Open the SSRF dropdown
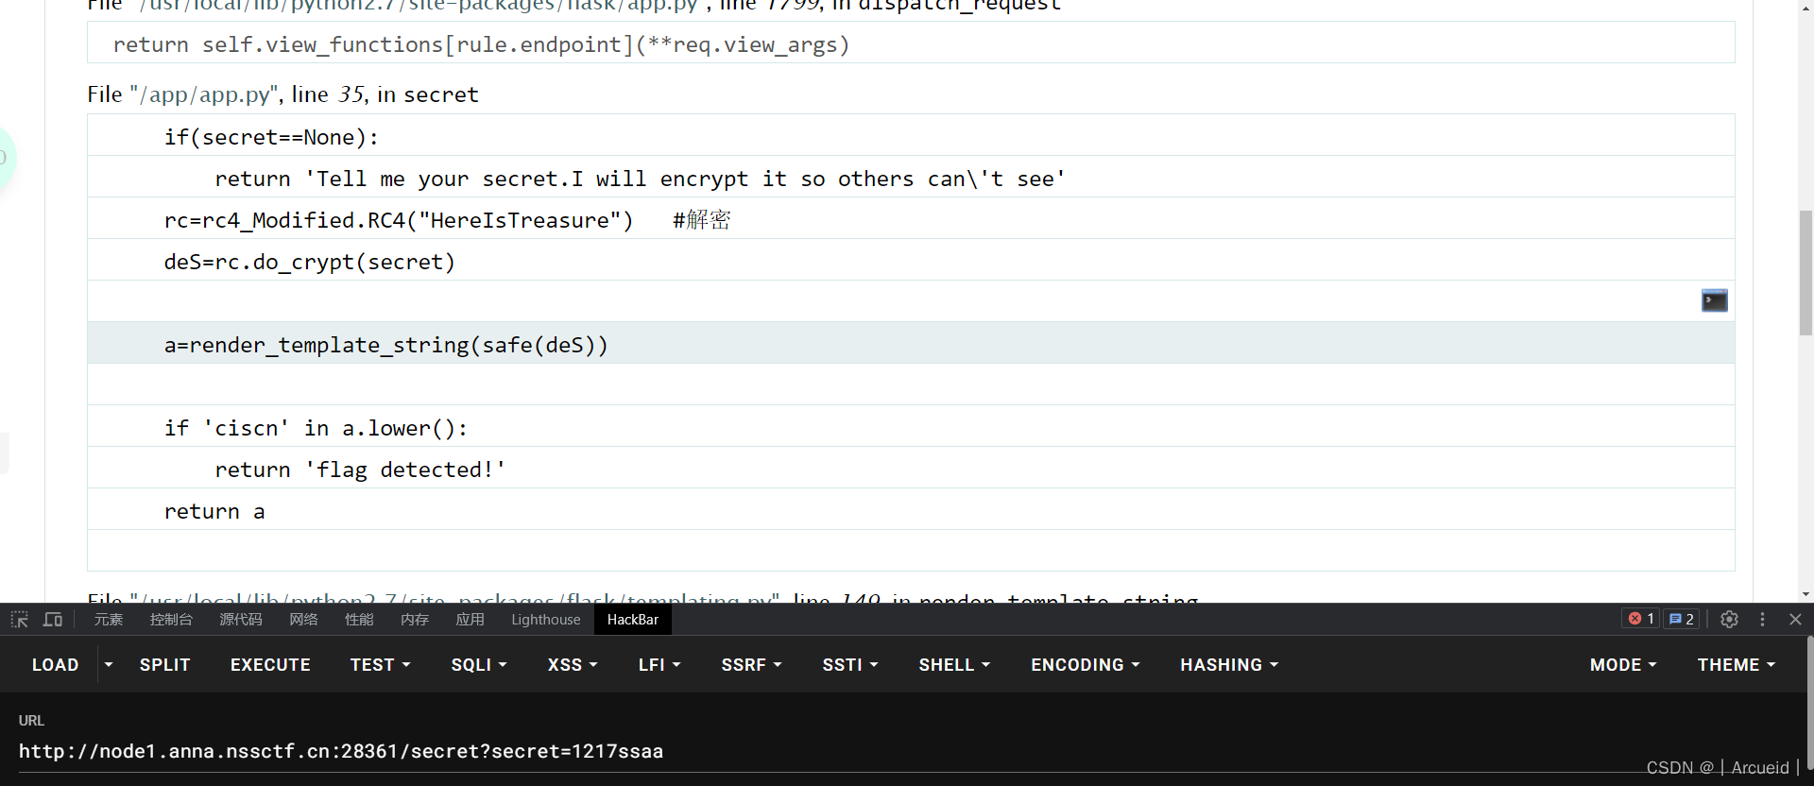The width and height of the screenshot is (1814, 786). (x=752, y=665)
